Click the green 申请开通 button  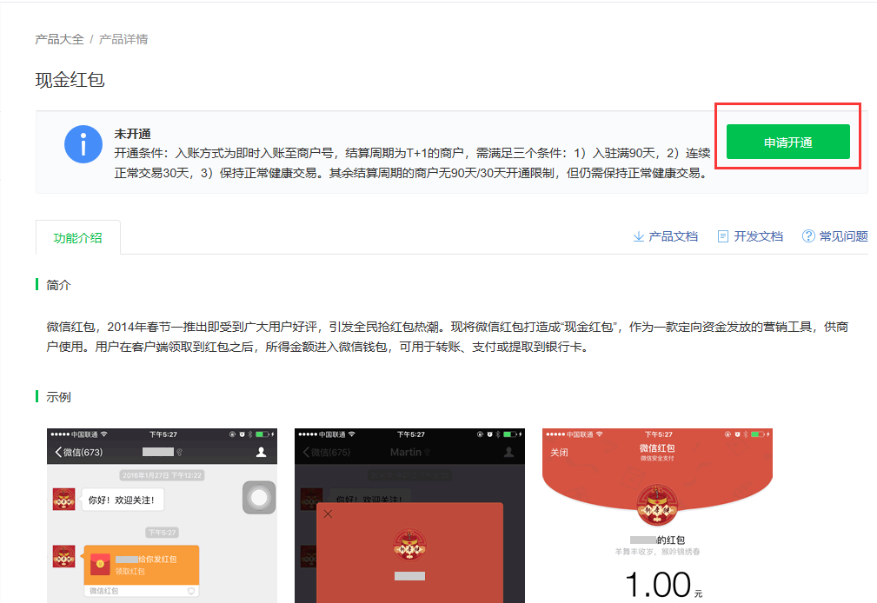[787, 142]
